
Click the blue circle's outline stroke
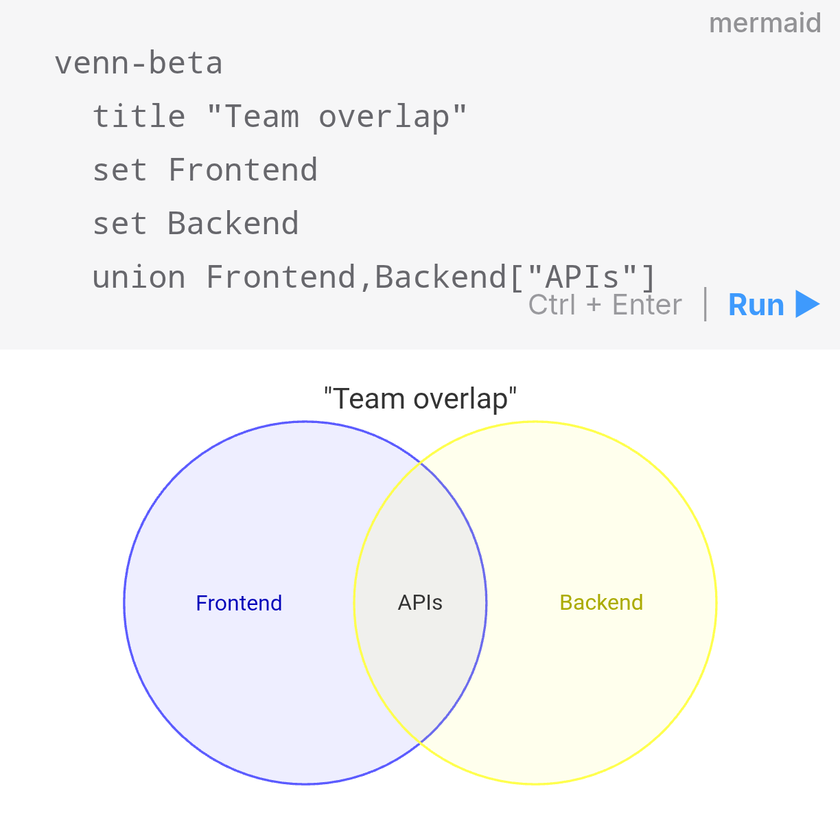tap(125, 602)
